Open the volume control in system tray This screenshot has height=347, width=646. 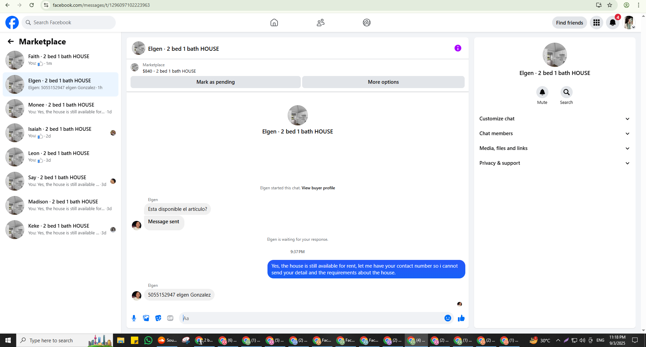[582, 340]
